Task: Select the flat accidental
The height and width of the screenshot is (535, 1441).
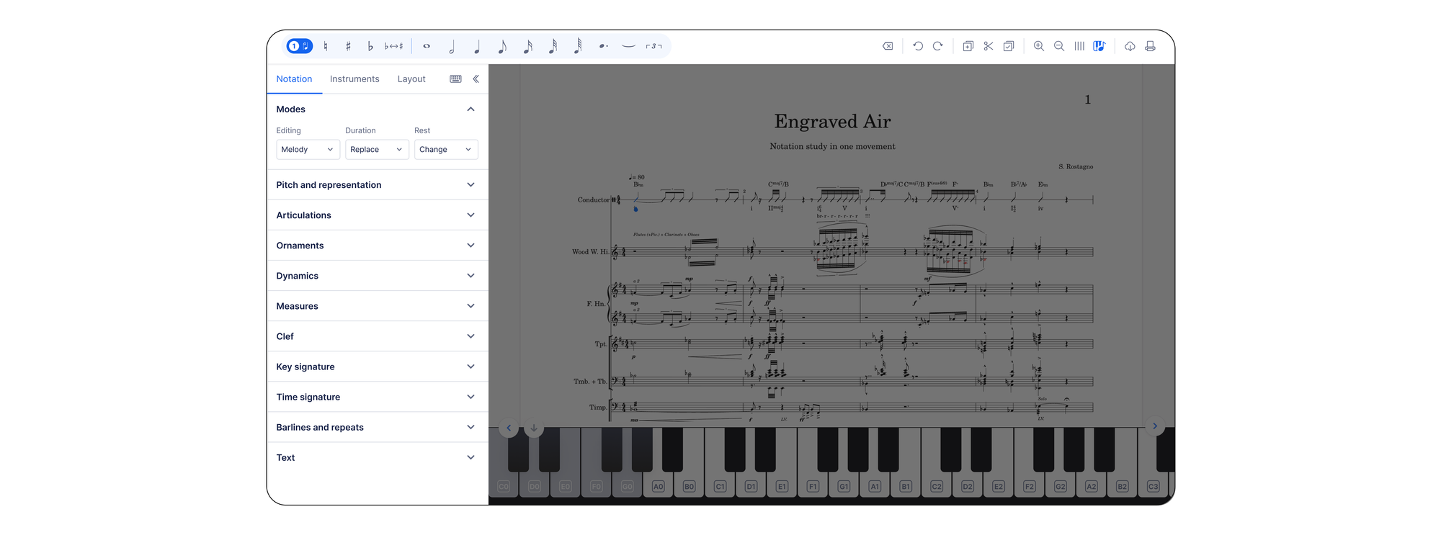Action: [x=370, y=46]
